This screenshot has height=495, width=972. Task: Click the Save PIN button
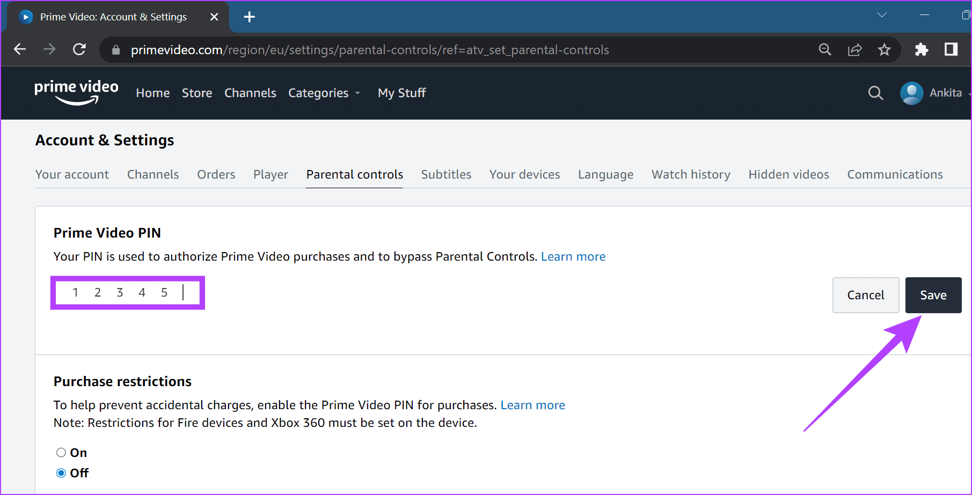tap(933, 295)
